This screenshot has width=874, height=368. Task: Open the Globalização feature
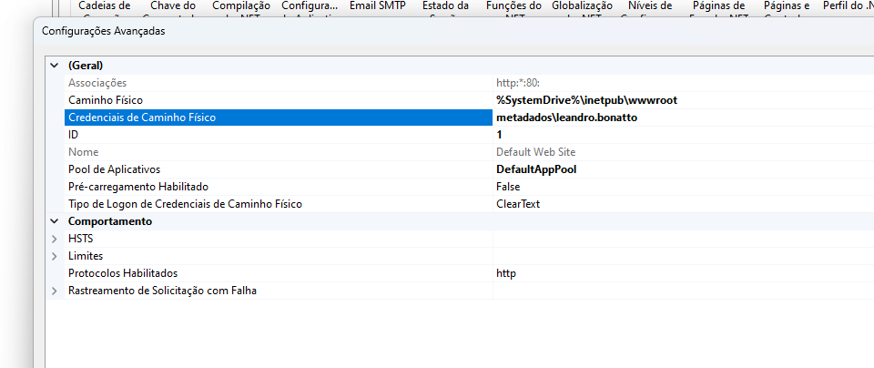582,7
